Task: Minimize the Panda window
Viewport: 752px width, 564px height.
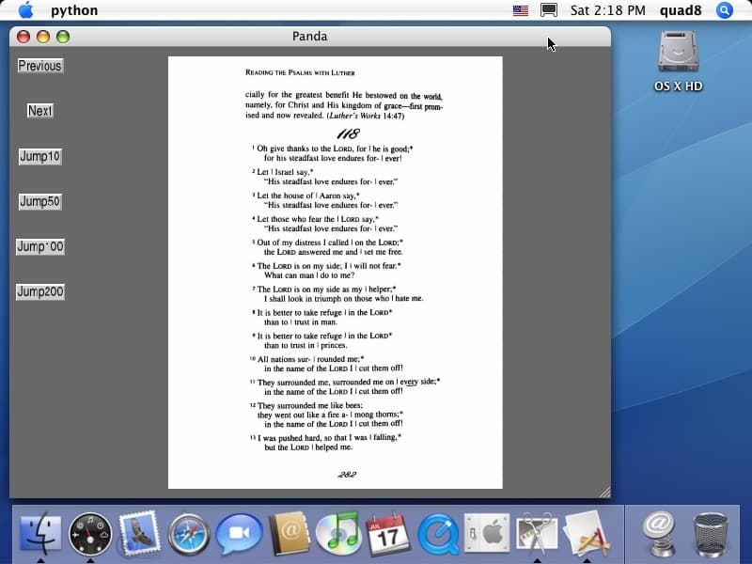Action: point(43,37)
